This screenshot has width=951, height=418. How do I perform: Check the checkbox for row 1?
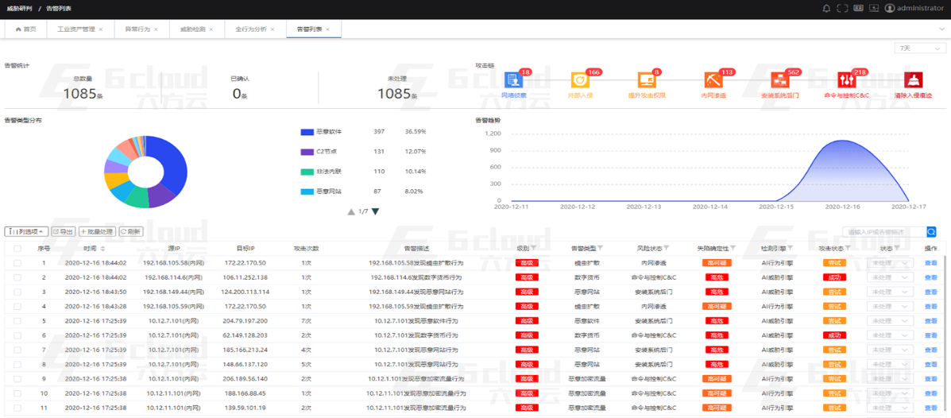[x=17, y=263]
